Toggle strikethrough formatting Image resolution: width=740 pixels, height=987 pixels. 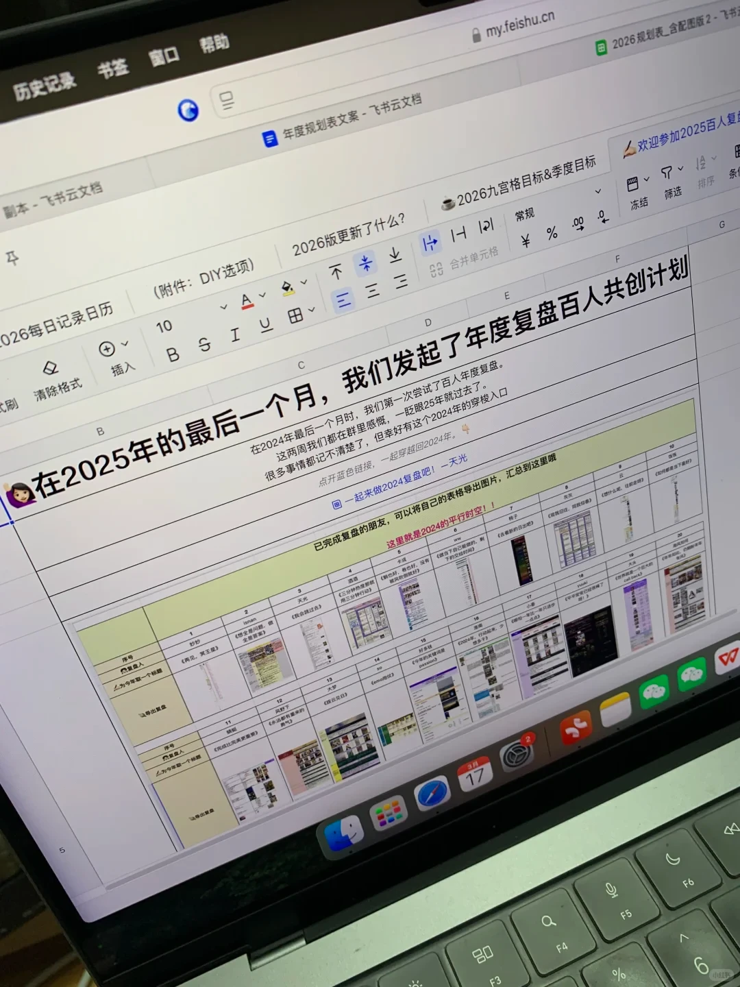[x=204, y=345]
